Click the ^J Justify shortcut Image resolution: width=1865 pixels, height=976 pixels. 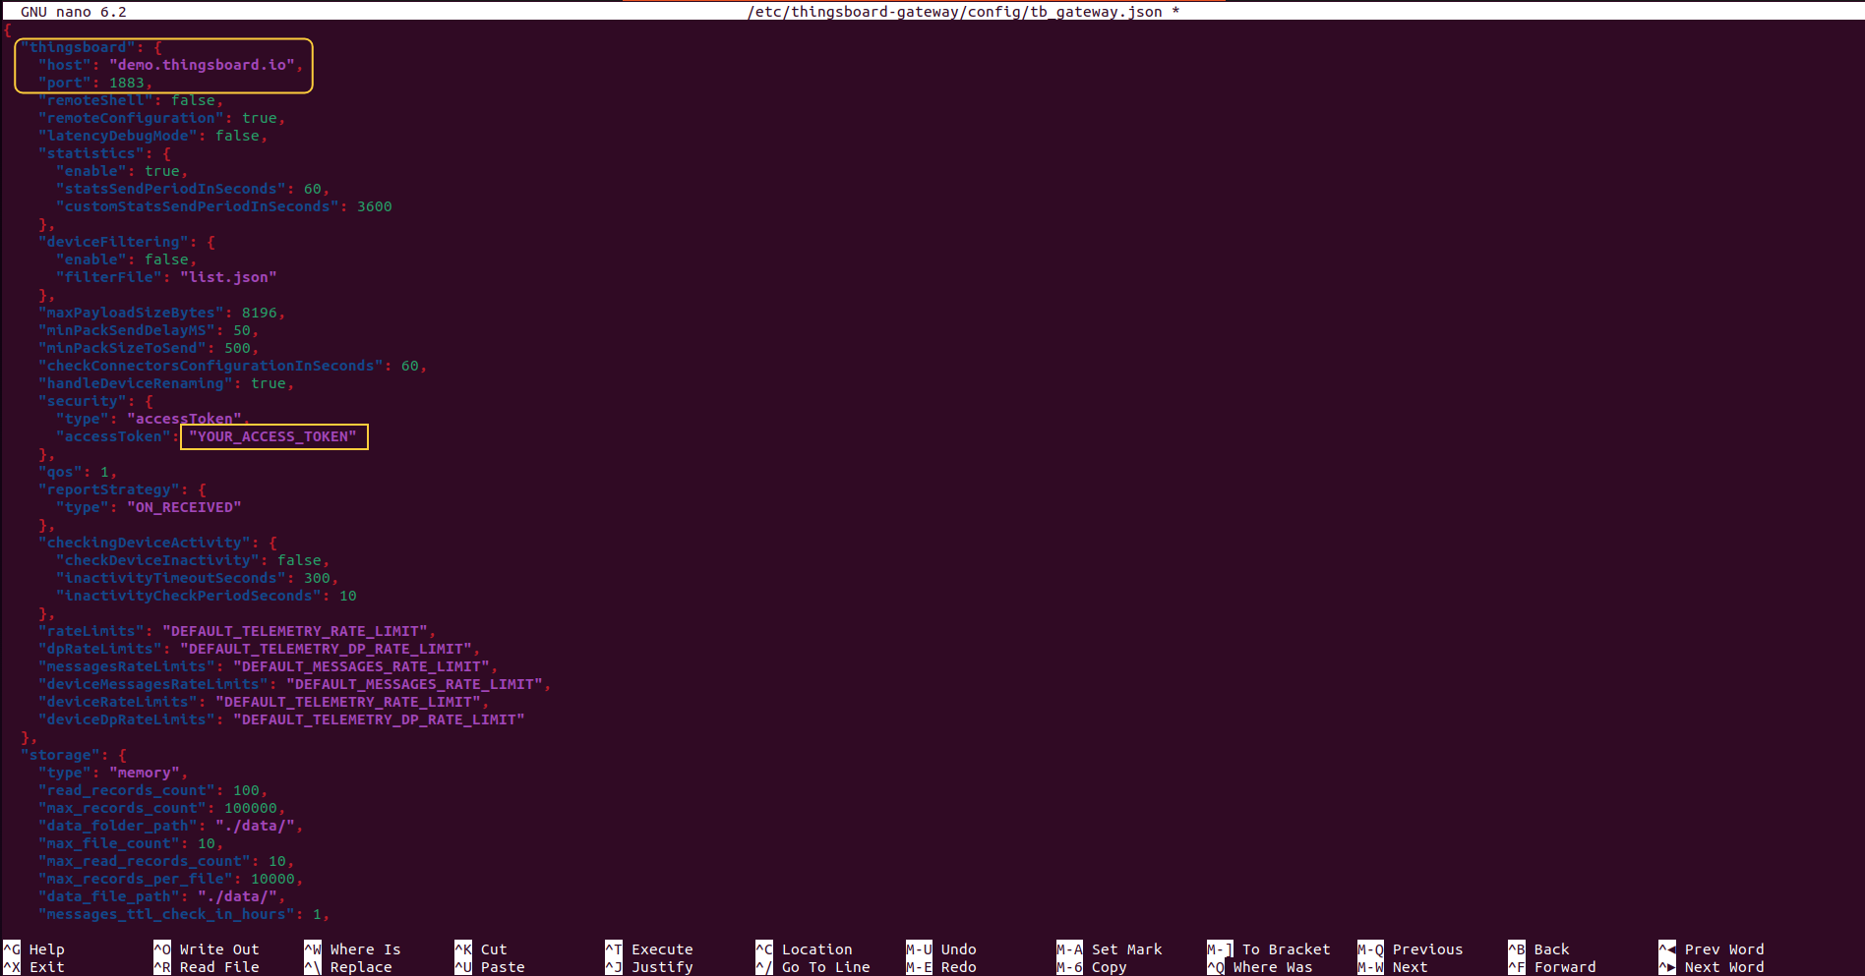(649, 967)
